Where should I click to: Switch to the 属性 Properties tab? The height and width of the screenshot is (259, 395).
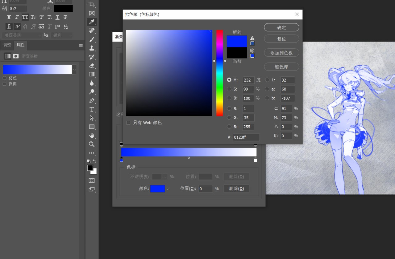20,45
